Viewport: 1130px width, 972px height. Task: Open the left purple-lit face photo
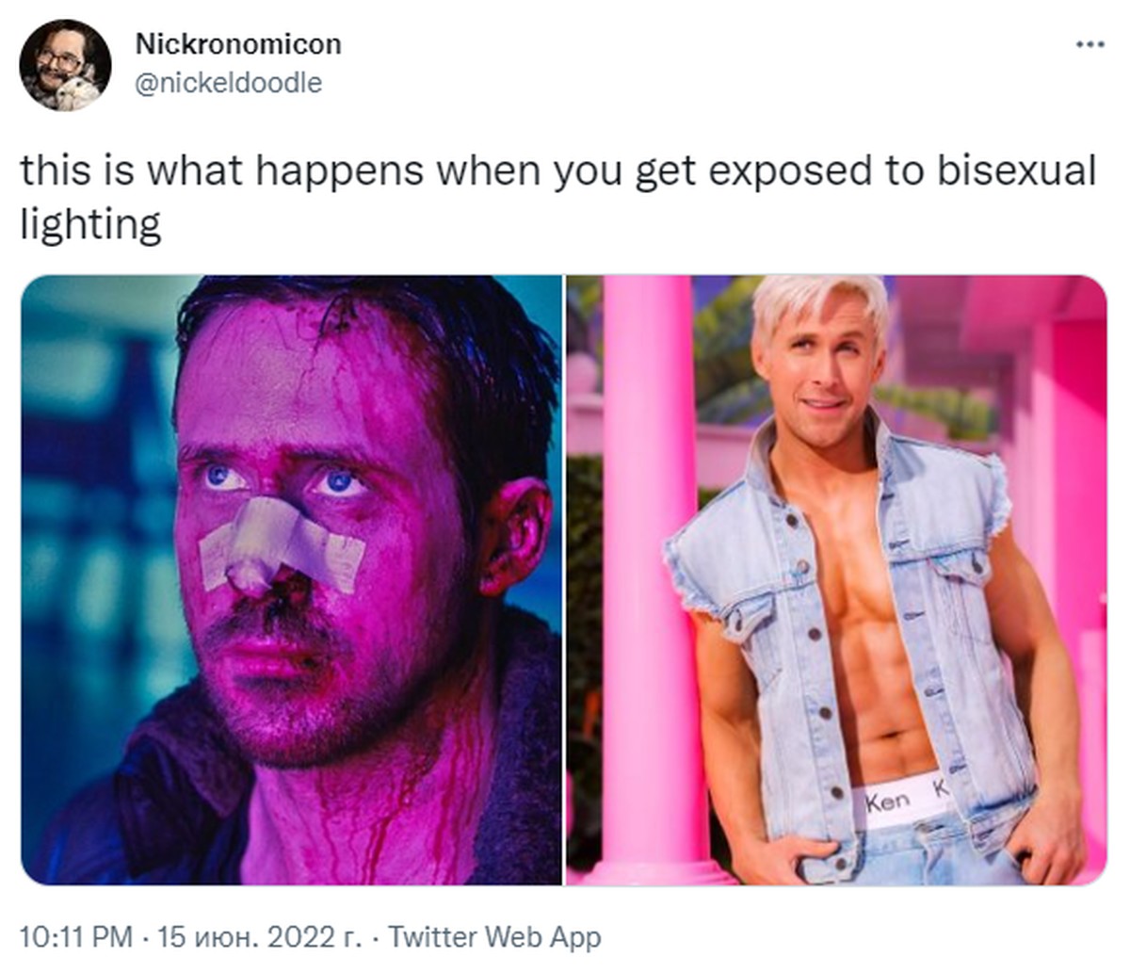click(x=291, y=580)
